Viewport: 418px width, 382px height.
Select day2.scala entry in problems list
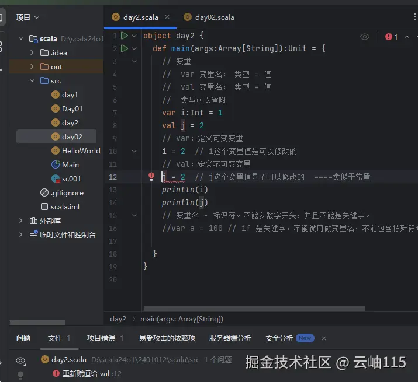[136, 360]
